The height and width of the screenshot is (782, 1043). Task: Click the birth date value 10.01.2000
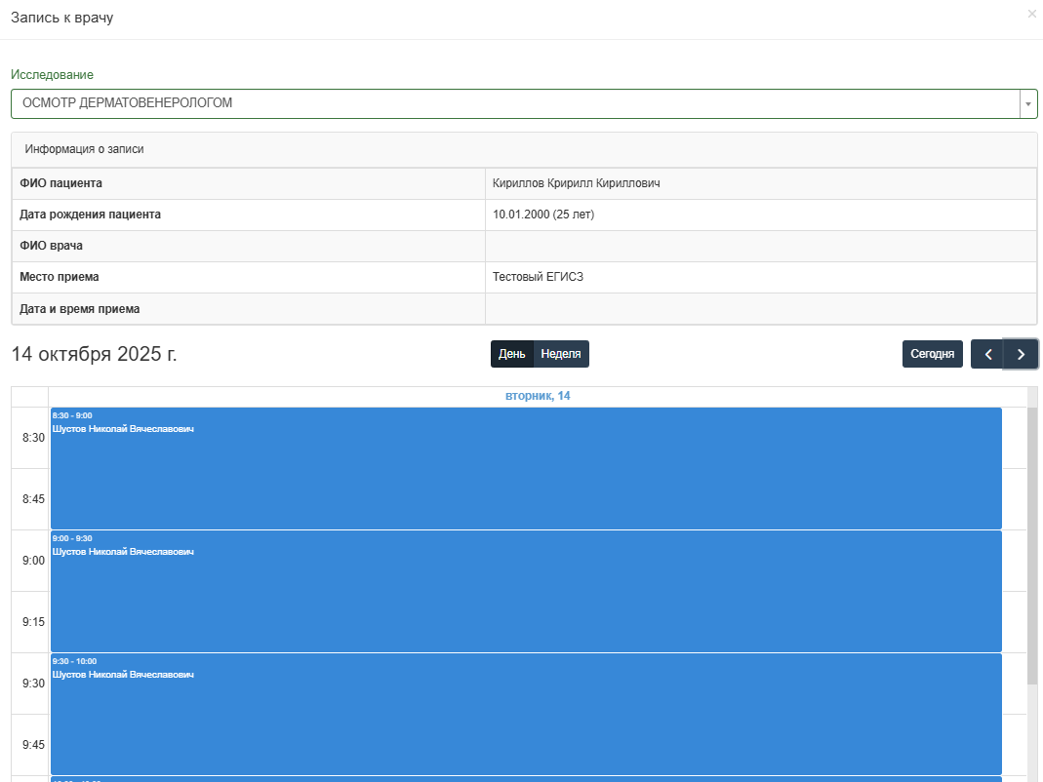click(x=543, y=215)
